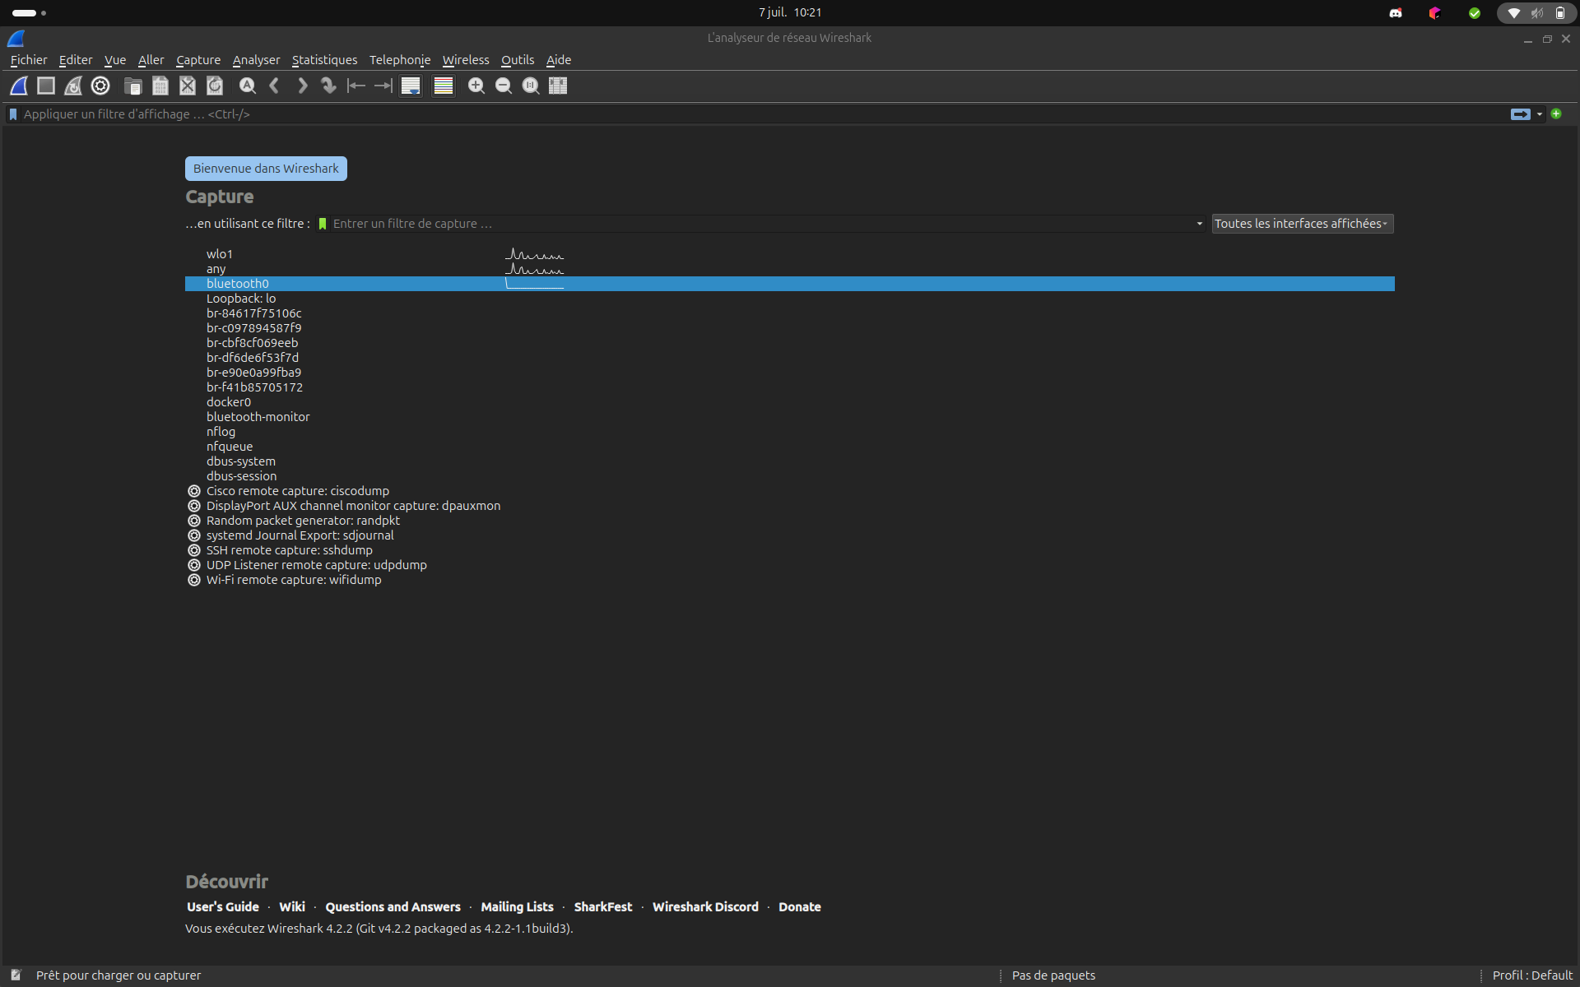Image resolution: width=1580 pixels, height=987 pixels.
Task: Open the Wireshark Discord link
Action: pyautogui.click(x=705, y=906)
